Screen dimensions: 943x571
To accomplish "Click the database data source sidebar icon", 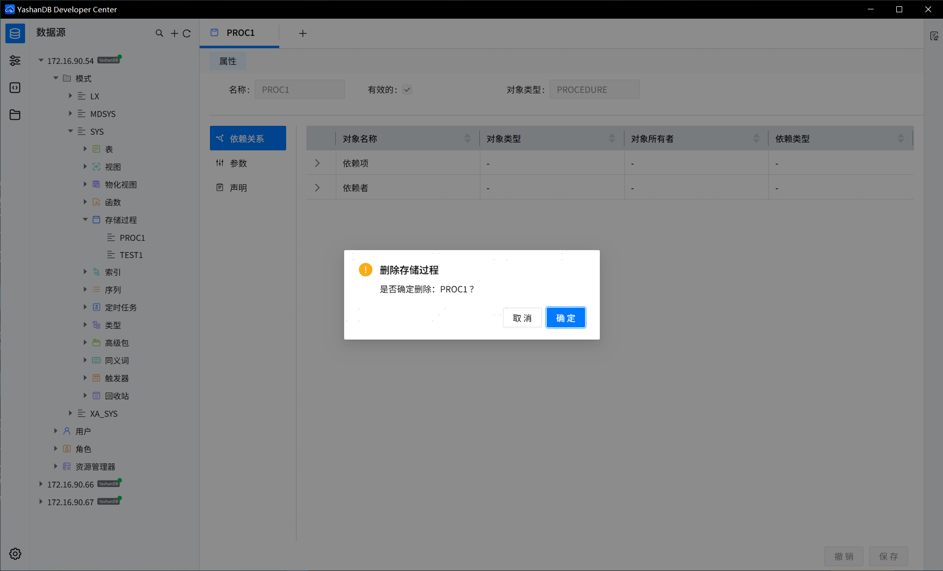I will [x=15, y=33].
